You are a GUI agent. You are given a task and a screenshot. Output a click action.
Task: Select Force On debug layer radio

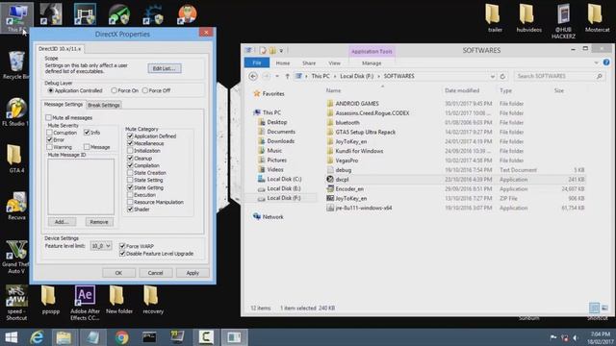pyautogui.click(x=114, y=90)
